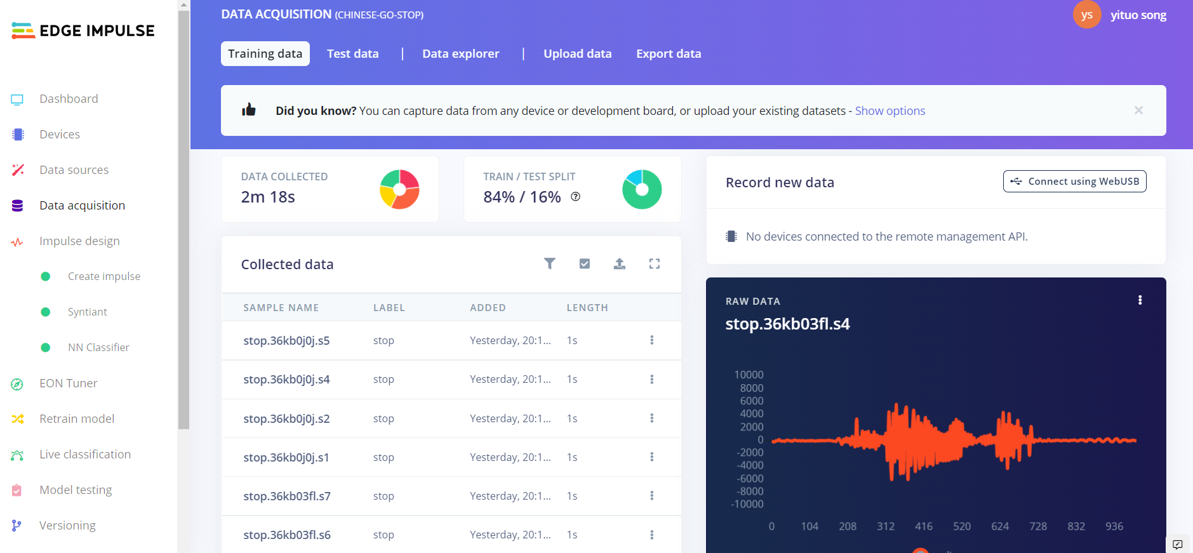Viewport: 1193px width, 553px height.
Task: Open row menu for stop.36kb0j0j.s1
Action: 652,457
